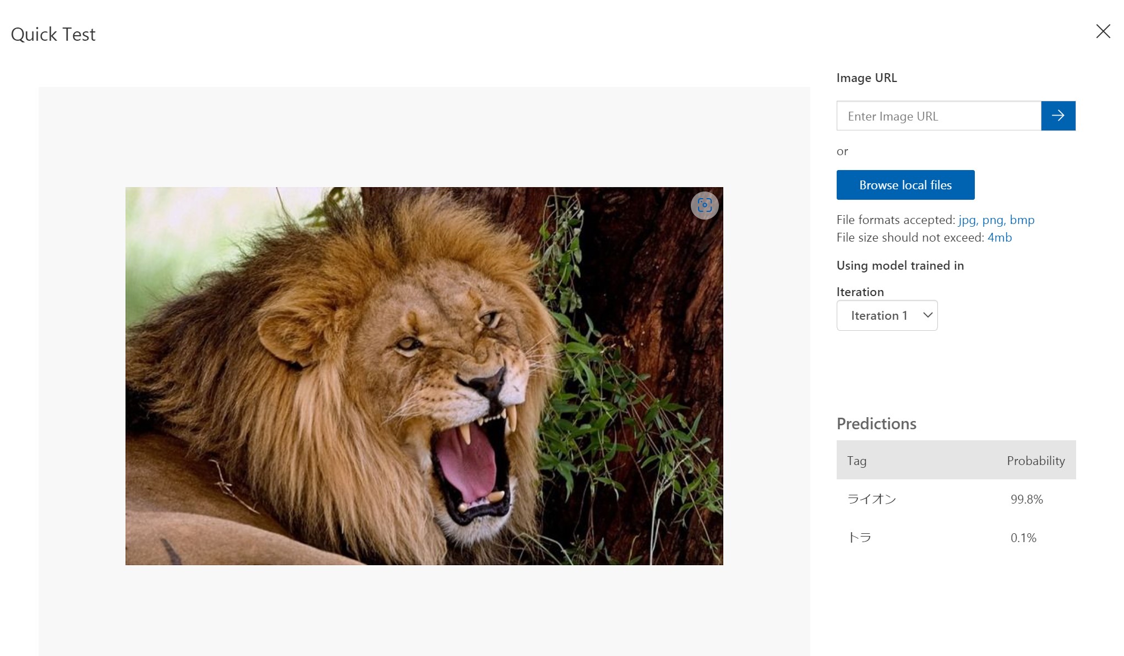Click the Tag column header
Image resolution: width=1124 pixels, height=656 pixels.
(x=856, y=461)
